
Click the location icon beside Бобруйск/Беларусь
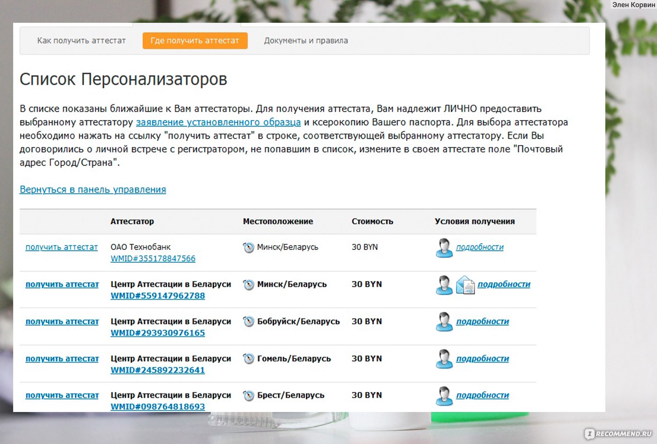point(248,322)
